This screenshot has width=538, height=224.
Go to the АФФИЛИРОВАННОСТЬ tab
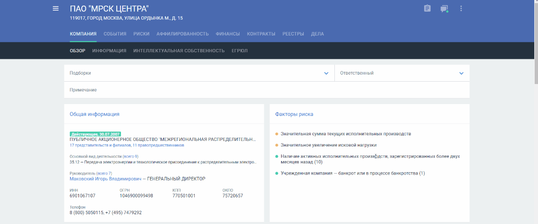click(x=183, y=34)
